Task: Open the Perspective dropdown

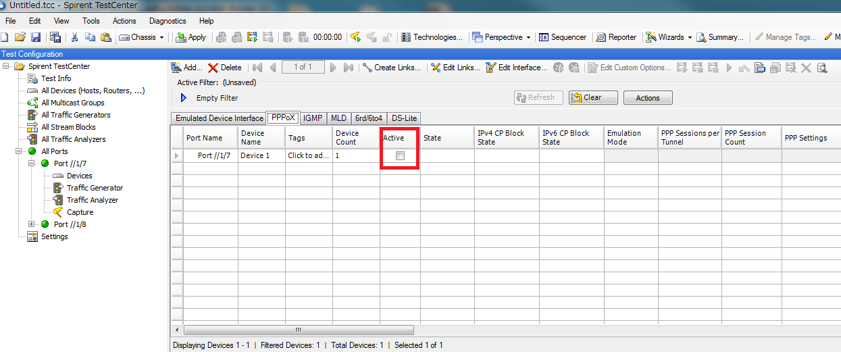Action: coord(501,37)
